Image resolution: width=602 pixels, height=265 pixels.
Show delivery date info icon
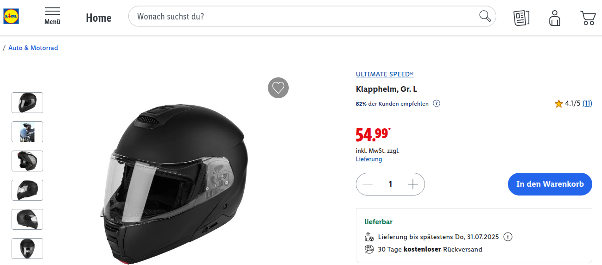click(508, 237)
